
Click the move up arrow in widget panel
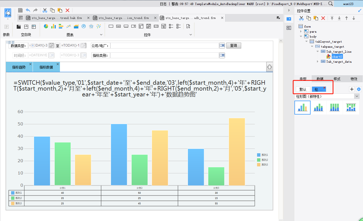click(347, 18)
